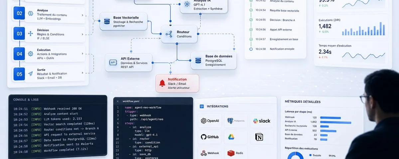
Task: Open the OpenAI integration tile
Action: pyautogui.click(x=209, y=121)
